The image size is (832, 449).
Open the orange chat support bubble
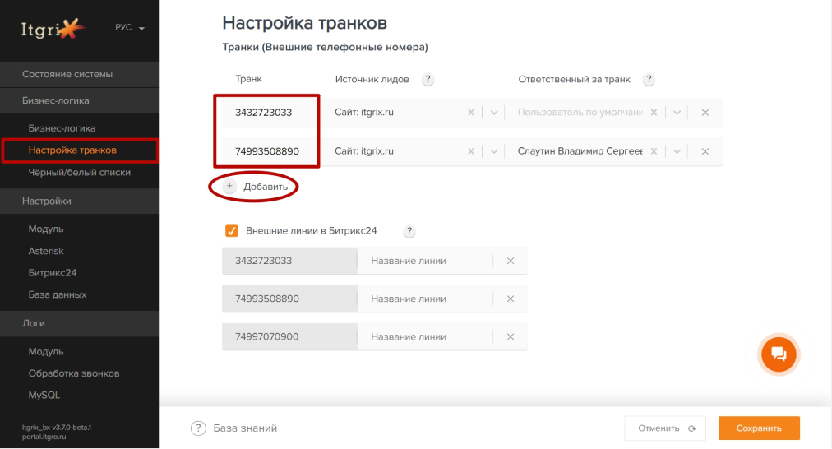pyautogui.click(x=778, y=354)
